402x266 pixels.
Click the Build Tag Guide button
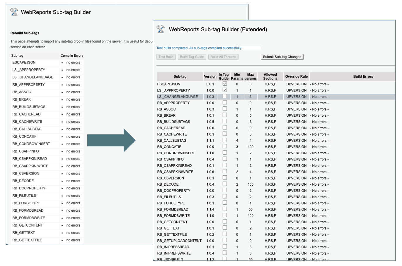click(192, 57)
